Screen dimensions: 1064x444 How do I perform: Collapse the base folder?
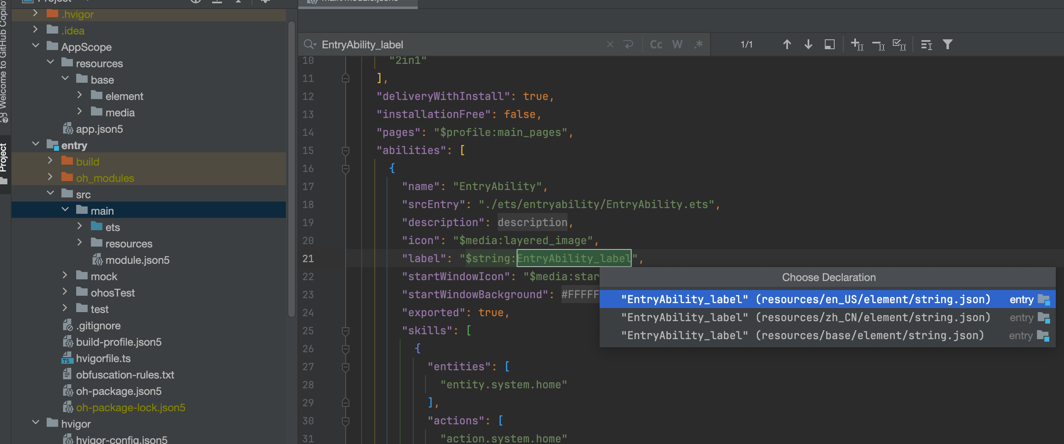(x=65, y=79)
